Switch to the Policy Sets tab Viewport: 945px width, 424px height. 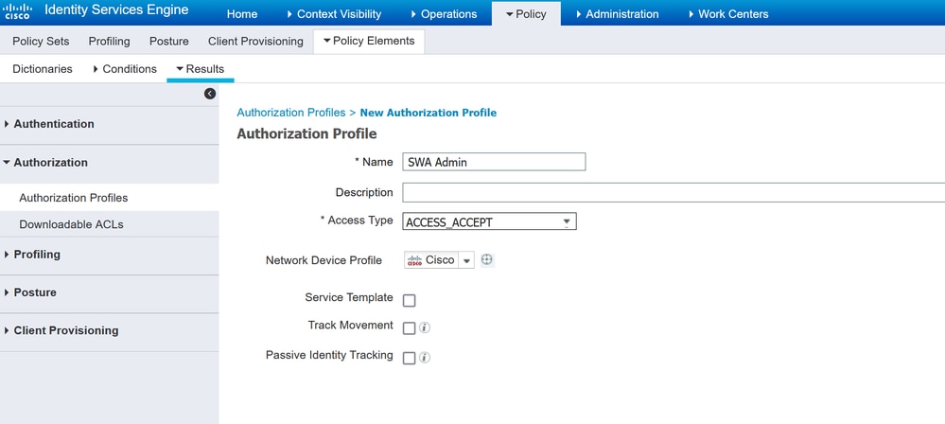coord(41,41)
